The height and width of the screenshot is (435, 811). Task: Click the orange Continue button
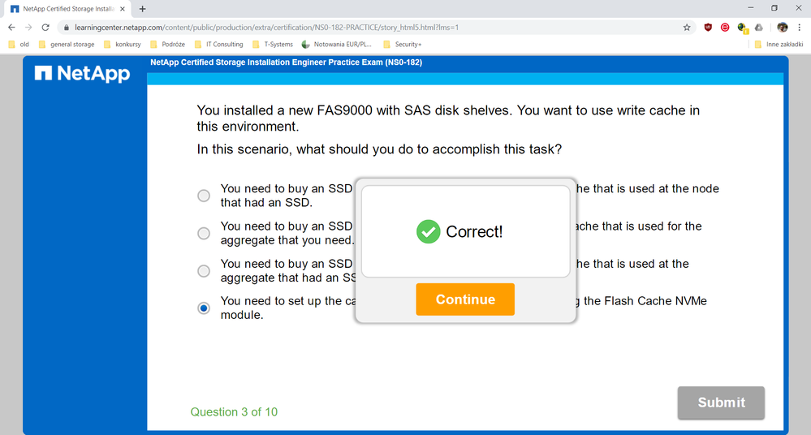pyautogui.click(x=465, y=299)
